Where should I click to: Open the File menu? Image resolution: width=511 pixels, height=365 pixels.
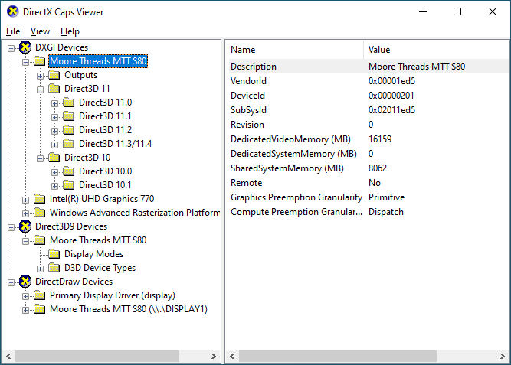[13, 31]
